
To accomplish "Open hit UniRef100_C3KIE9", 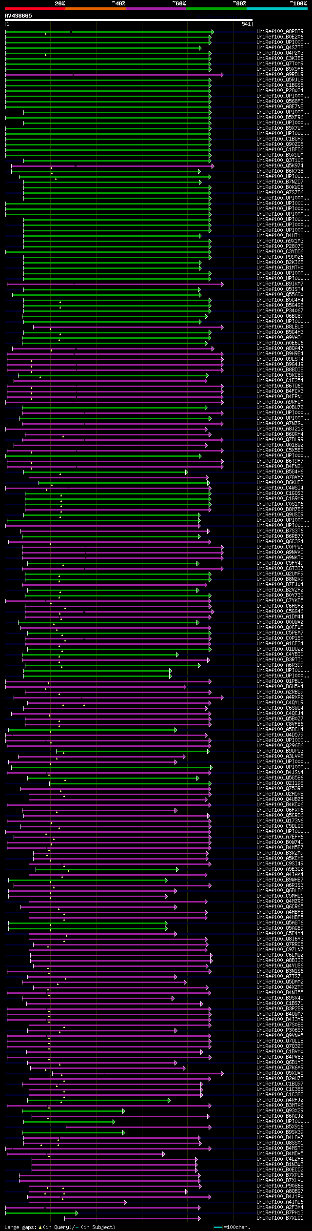I will pos(280,59).
